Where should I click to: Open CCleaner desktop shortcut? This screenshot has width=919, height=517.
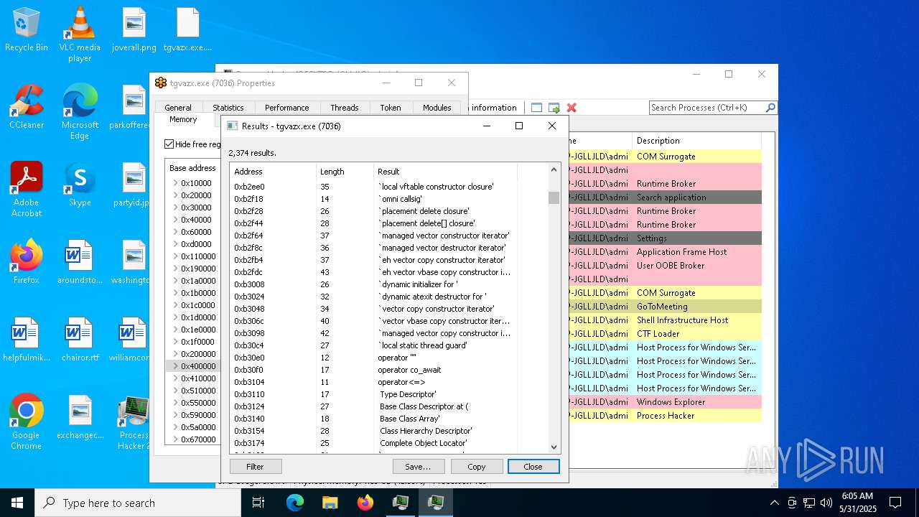click(x=27, y=106)
